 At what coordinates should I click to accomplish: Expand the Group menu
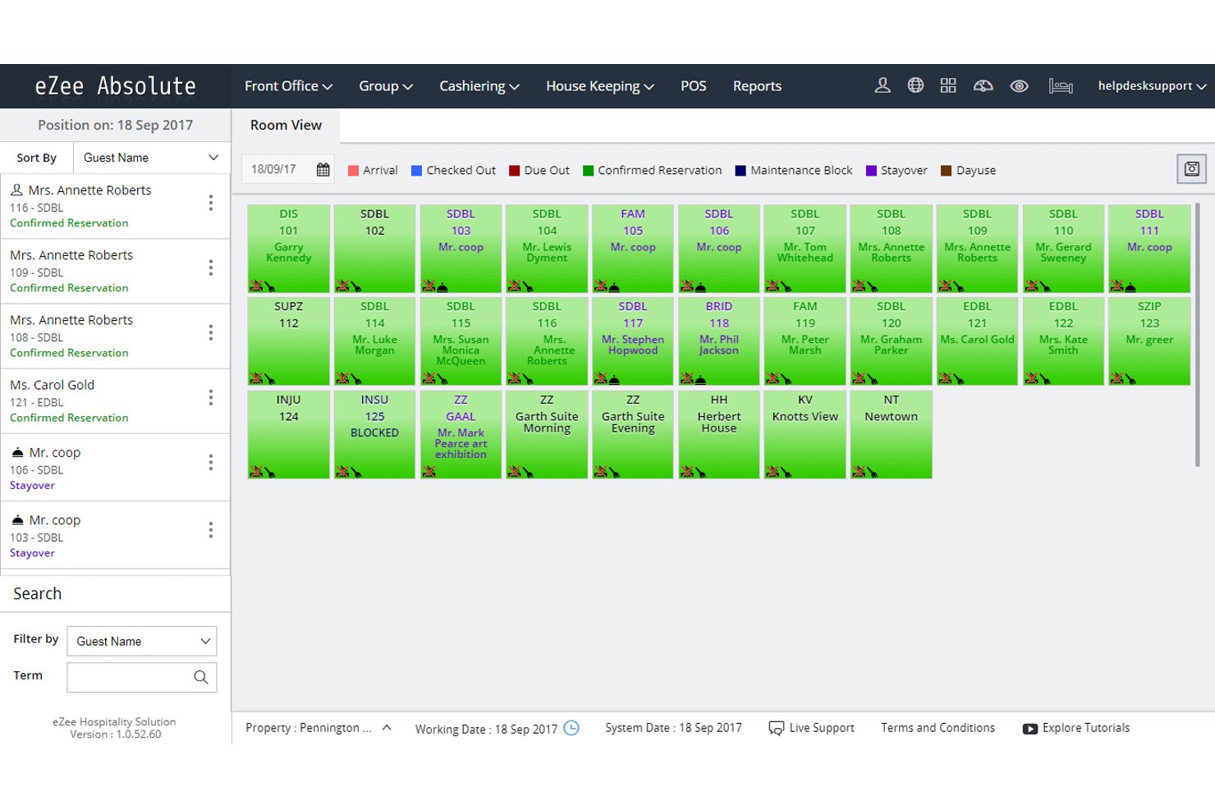click(385, 86)
